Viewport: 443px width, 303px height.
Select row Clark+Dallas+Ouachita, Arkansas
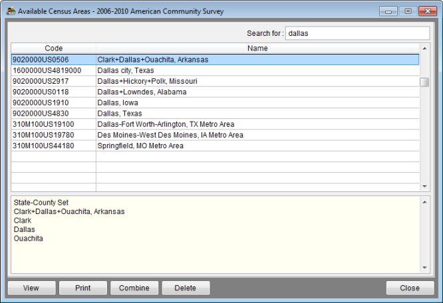point(215,60)
